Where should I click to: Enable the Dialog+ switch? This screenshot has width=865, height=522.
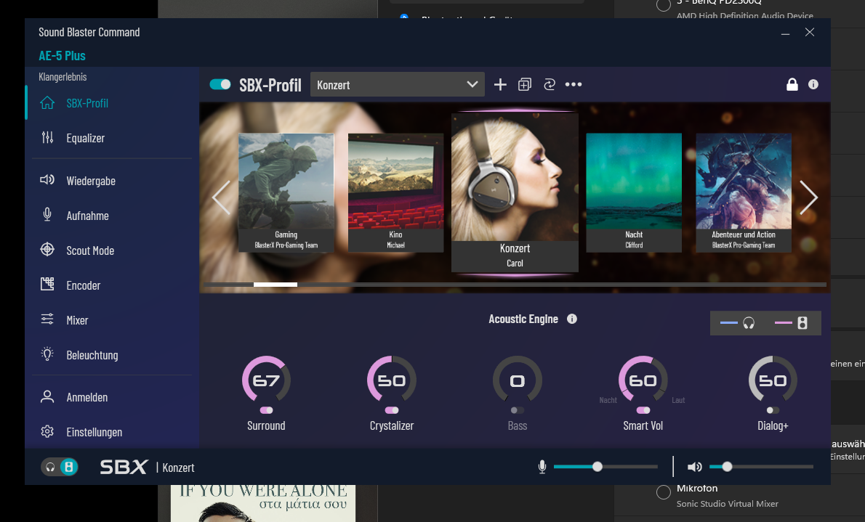click(x=773, y=410)
